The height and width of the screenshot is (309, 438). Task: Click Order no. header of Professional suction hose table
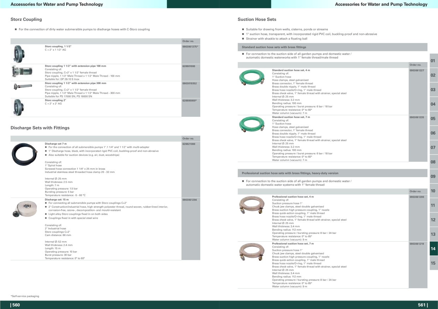[415, 192]
